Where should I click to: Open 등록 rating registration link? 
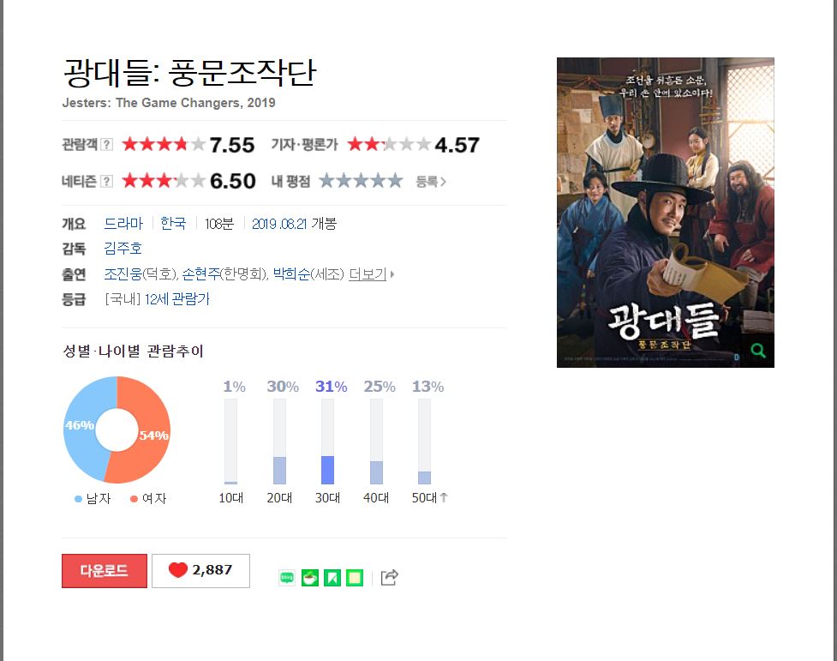pyautogui.click(x=431, y=182)
